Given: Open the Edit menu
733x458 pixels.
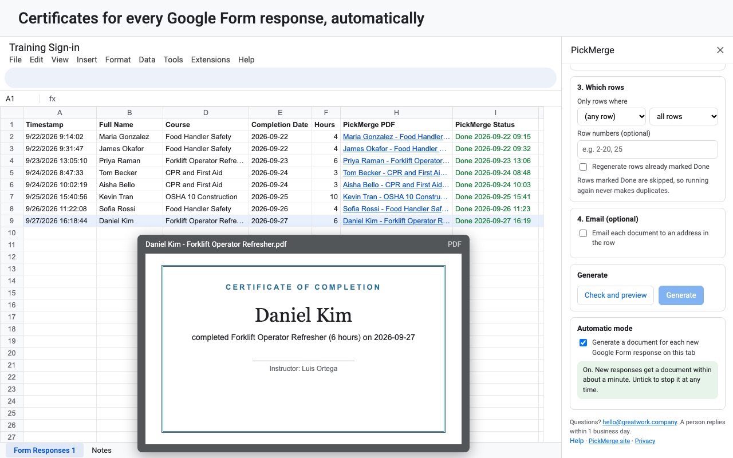Looking at the screenshot, I should point(37,60).
